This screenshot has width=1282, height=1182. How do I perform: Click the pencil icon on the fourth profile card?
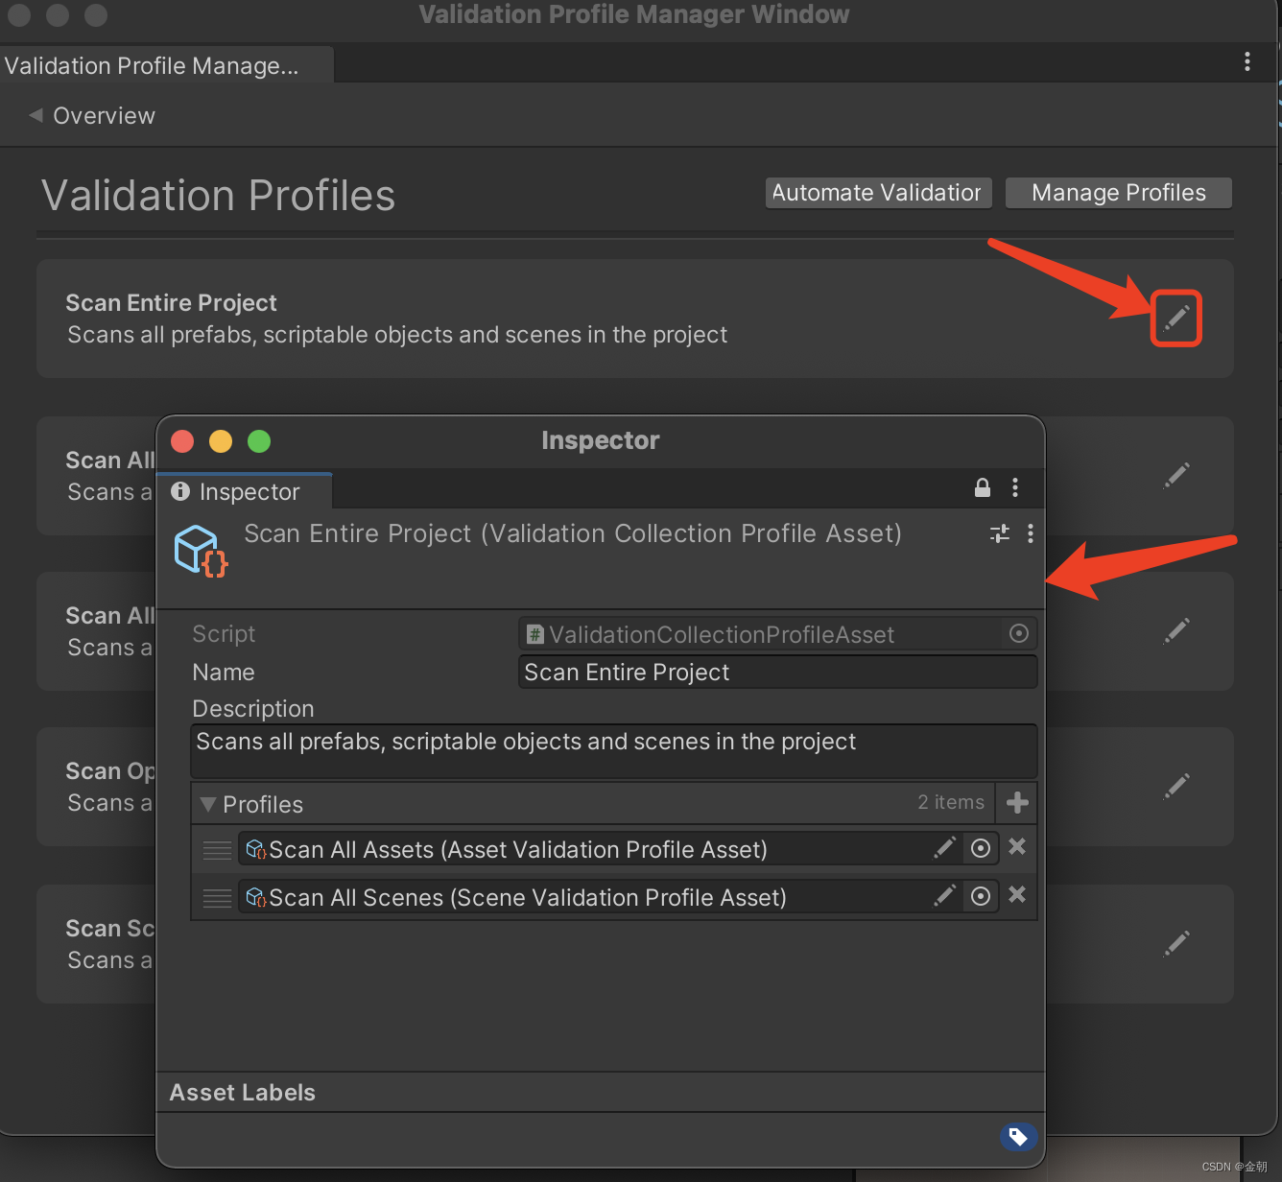[1176, 786]
